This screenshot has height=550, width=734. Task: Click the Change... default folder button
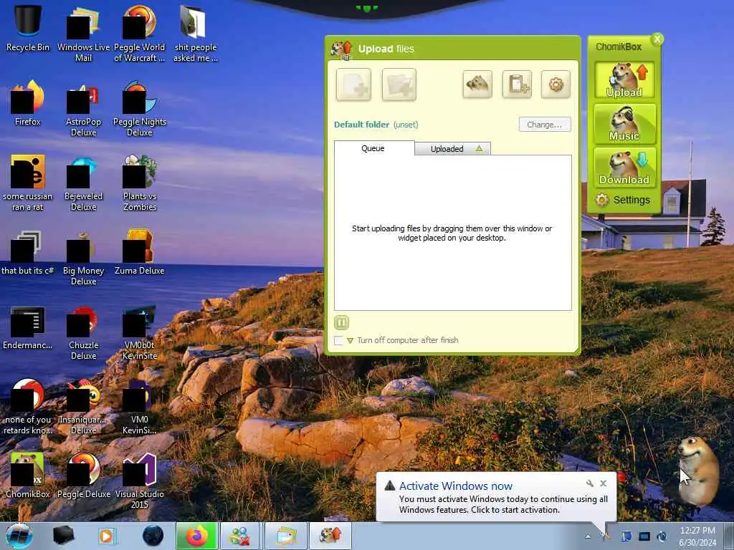545,125
